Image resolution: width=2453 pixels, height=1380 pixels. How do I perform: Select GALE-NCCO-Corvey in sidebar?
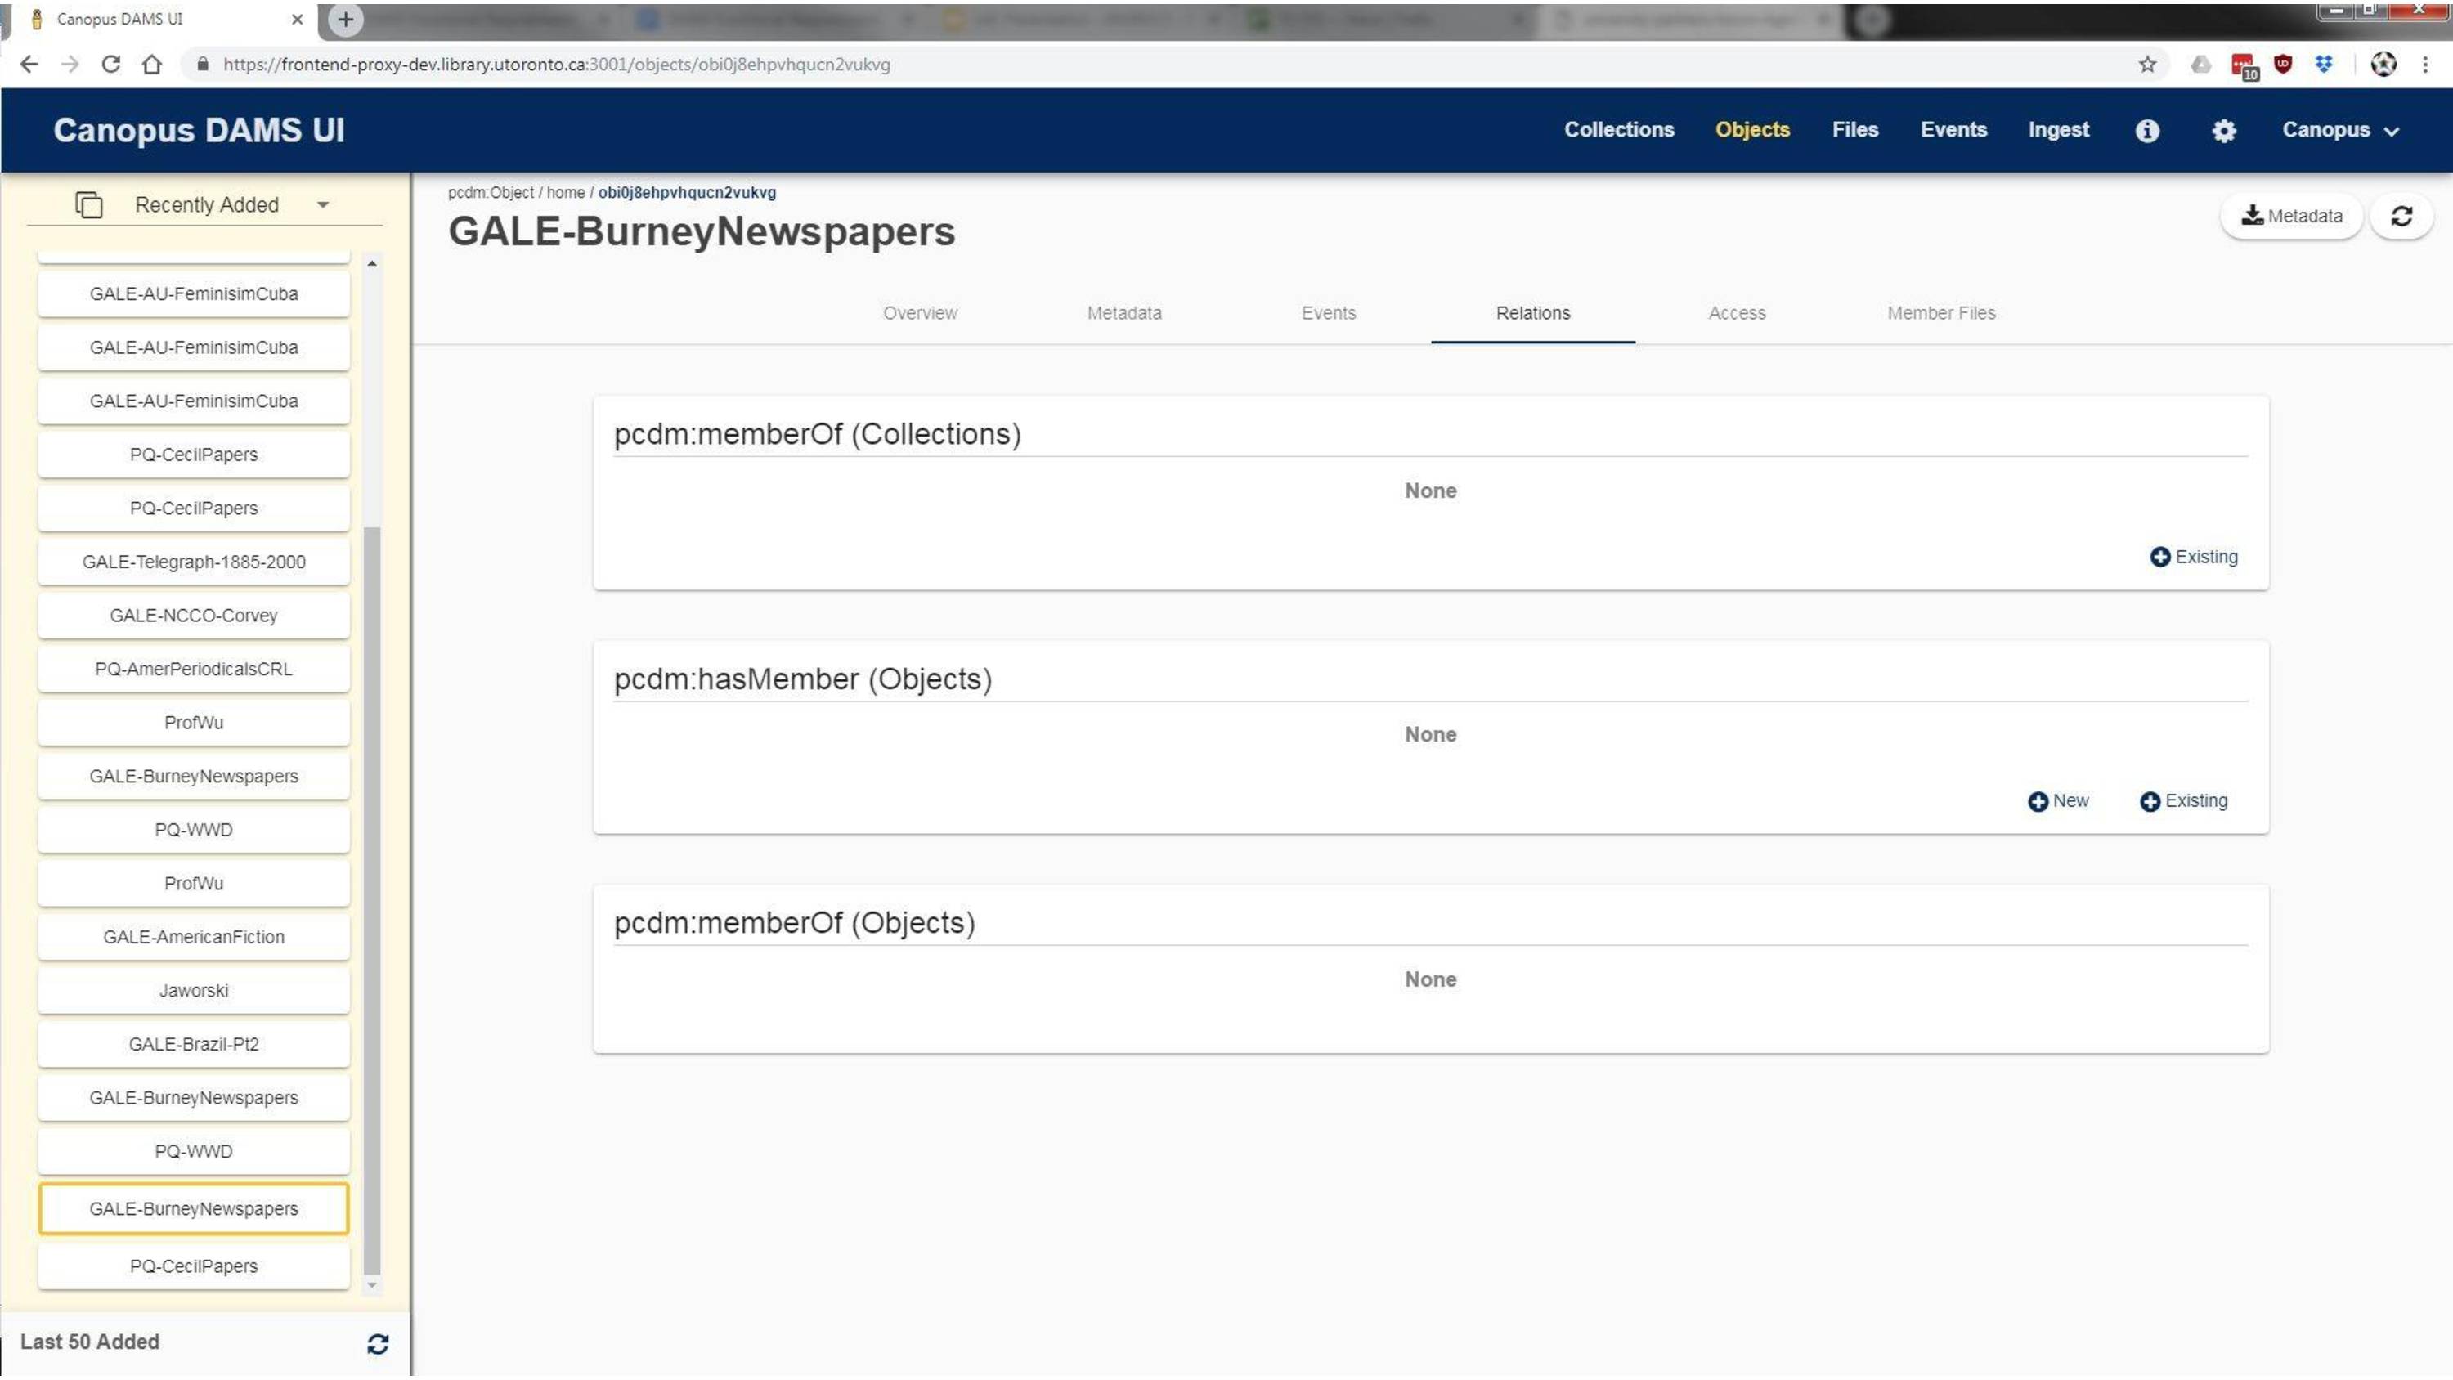[x=193, y=616]
